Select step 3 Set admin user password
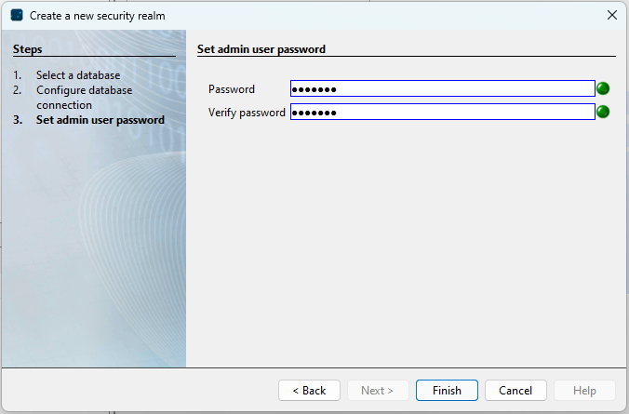 (100, 120)
